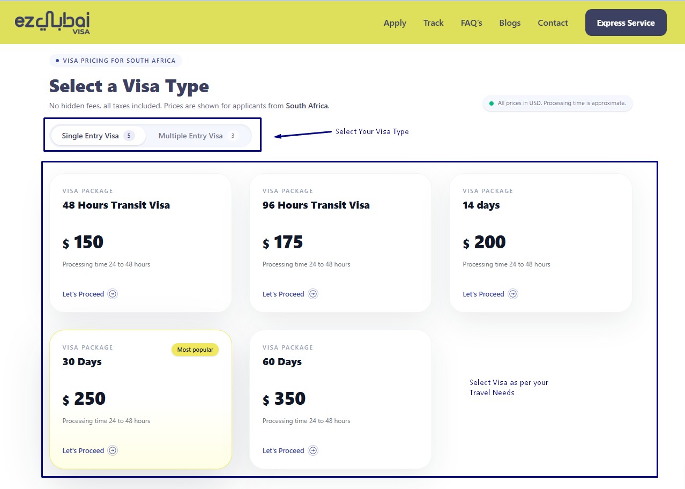685x489 pixels.
Task: Select the Single Entry Visa tab
Action: [98, 136]
